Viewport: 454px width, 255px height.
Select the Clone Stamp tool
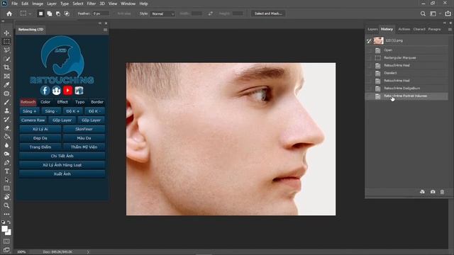pos(6,110)
